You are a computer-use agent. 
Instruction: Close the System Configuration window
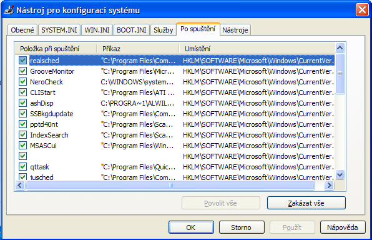[362, 10]
